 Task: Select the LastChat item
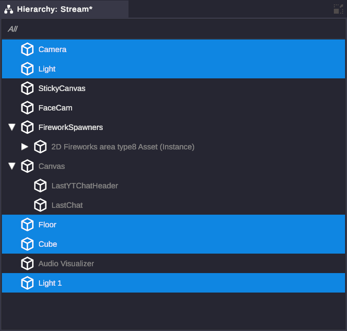point(67,205)
